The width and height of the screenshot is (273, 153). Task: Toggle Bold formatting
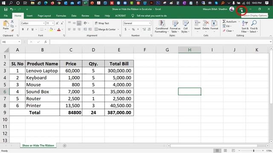click(x=23, y=29)
